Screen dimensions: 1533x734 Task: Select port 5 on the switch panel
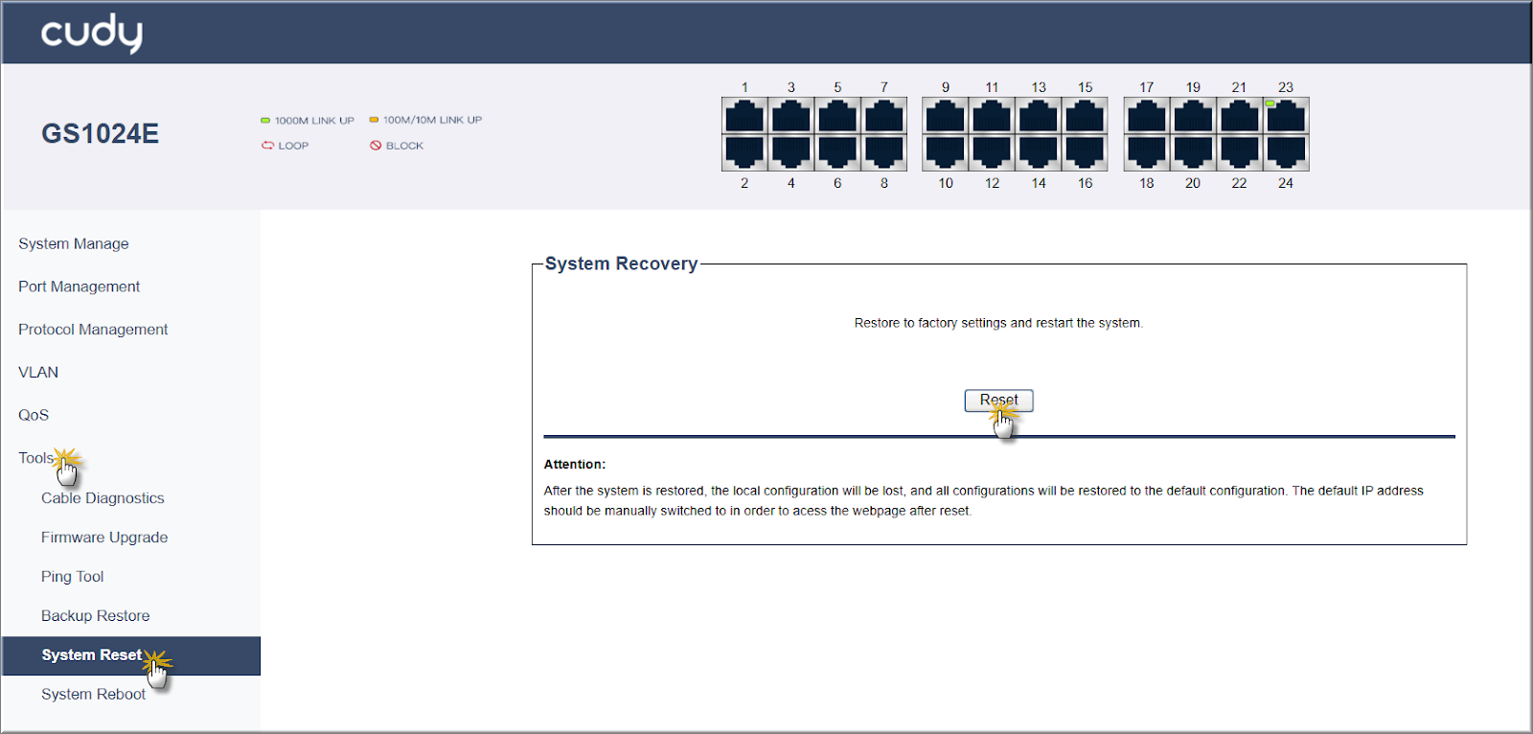coord(837,117)
